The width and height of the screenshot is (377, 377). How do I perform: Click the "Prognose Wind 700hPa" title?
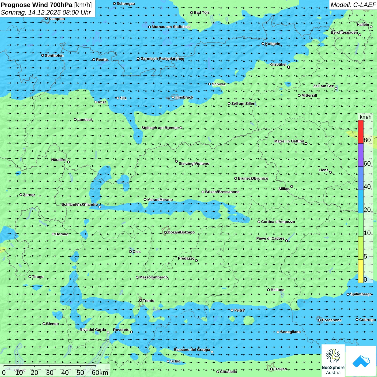(x=37, y=5)
